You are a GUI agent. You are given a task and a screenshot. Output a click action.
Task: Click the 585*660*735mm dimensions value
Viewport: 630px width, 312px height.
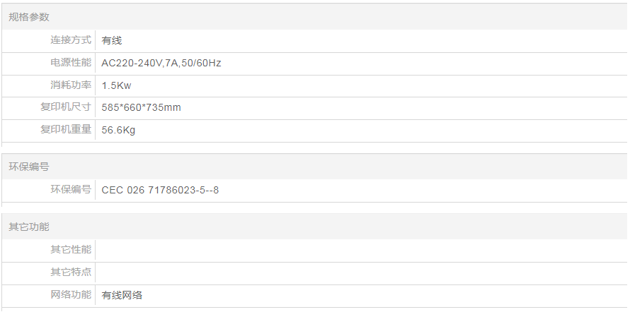[142, 107]
